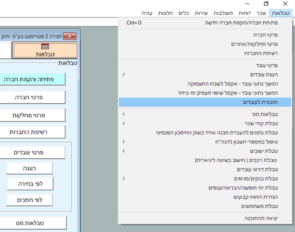Restore down the application window
Viewport: 295px width, 232px height.
point(266,4)
